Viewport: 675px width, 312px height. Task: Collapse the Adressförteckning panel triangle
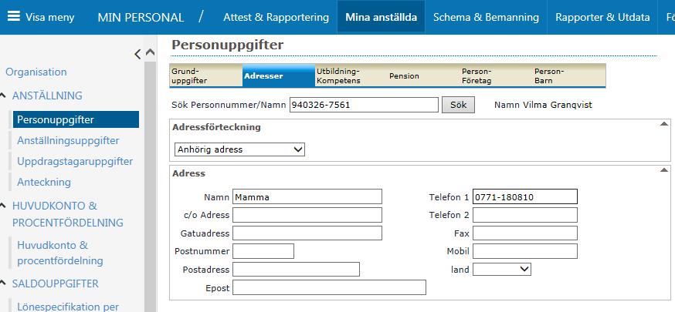point(663,124)
